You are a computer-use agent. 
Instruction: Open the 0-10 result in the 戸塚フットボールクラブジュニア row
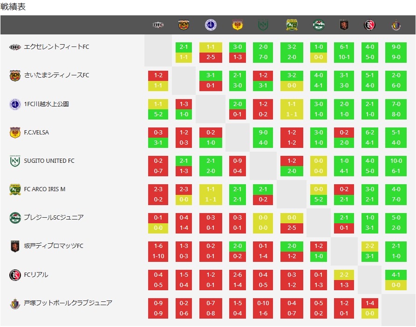tap(263, 303)
